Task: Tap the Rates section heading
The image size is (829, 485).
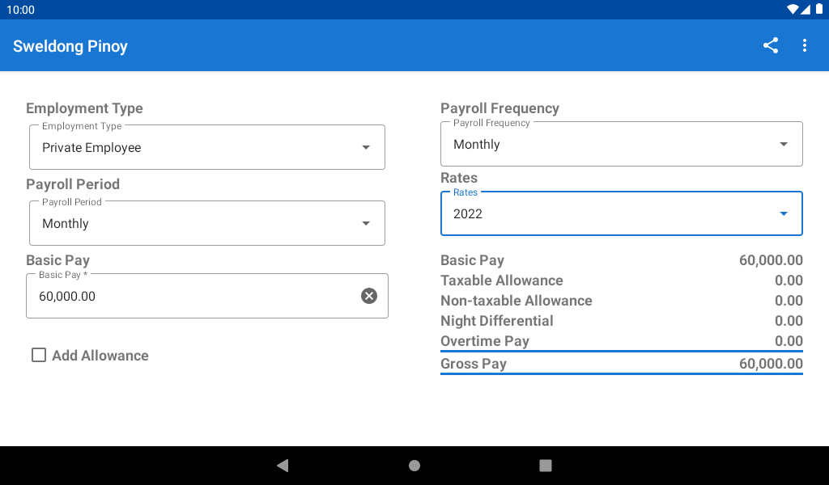Action: pos(459,178)
